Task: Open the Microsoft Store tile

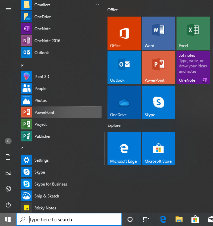Action: (159, 149)
